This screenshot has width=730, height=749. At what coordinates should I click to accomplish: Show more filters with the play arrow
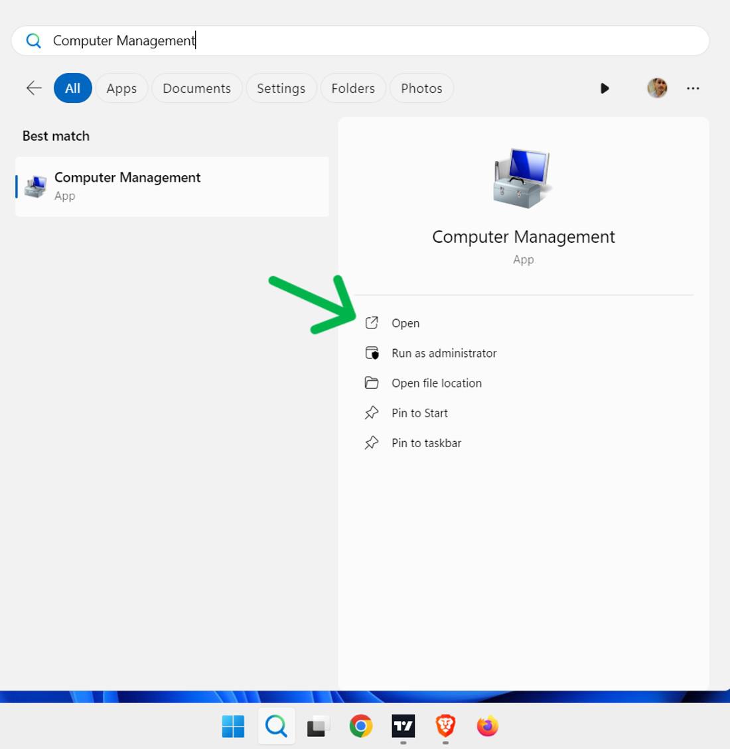click(x=605, y=88)
